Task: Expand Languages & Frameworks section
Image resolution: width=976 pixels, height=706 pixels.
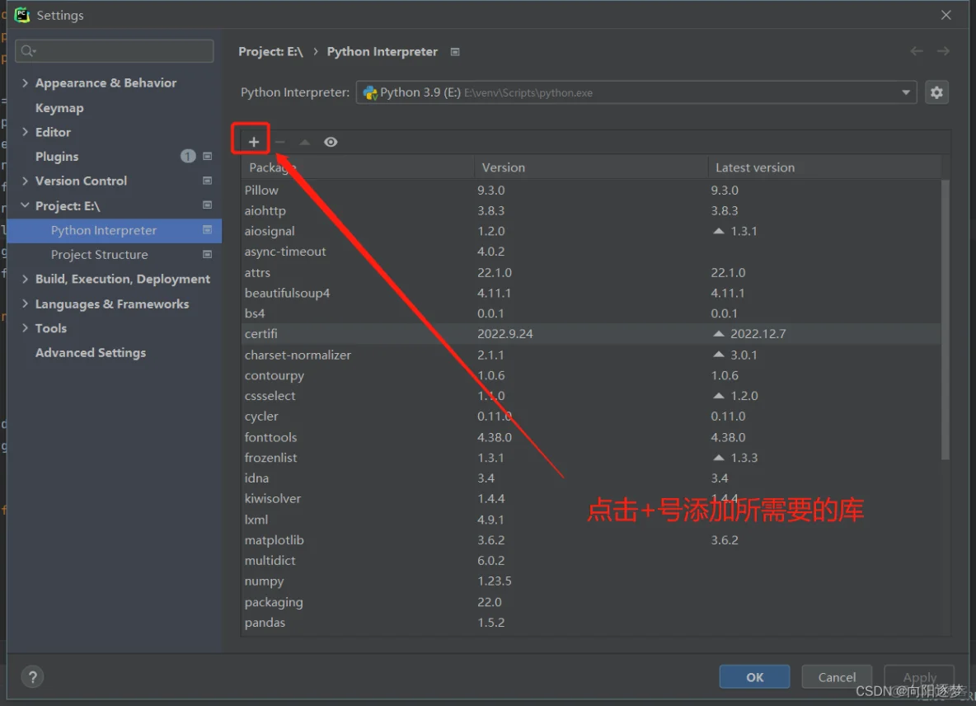Action: 25,304
